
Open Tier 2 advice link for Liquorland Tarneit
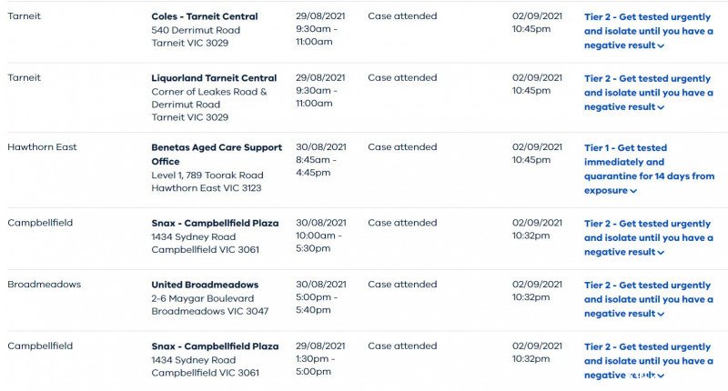coord(648,93)
